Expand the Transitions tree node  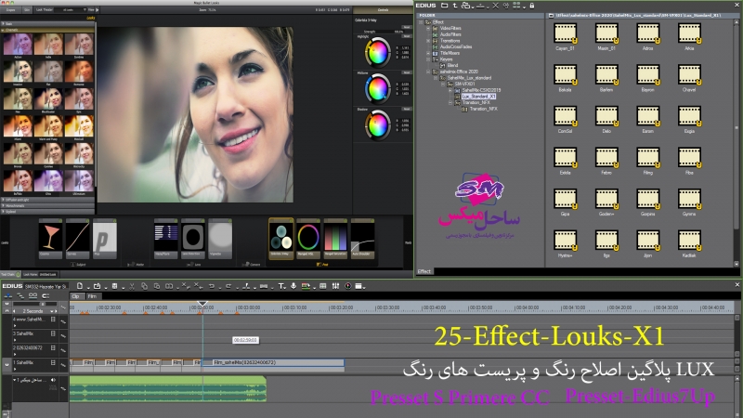point(428,41)
